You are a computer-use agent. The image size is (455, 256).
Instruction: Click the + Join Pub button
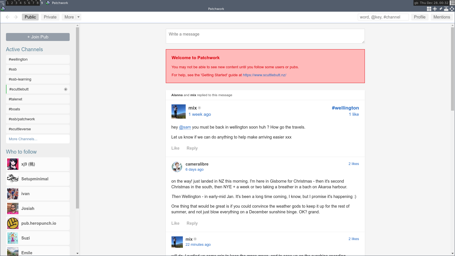click(38, 37)
